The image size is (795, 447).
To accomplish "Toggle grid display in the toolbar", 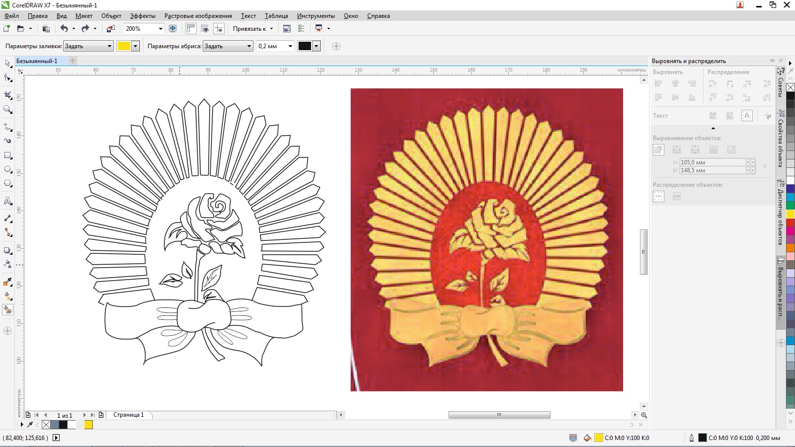I will [x=205, y=28].
